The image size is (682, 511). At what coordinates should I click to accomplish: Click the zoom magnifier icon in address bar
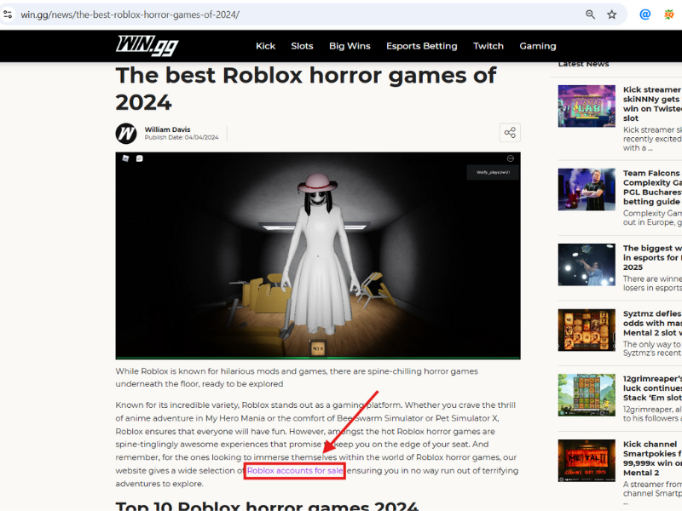coord(590,14)
